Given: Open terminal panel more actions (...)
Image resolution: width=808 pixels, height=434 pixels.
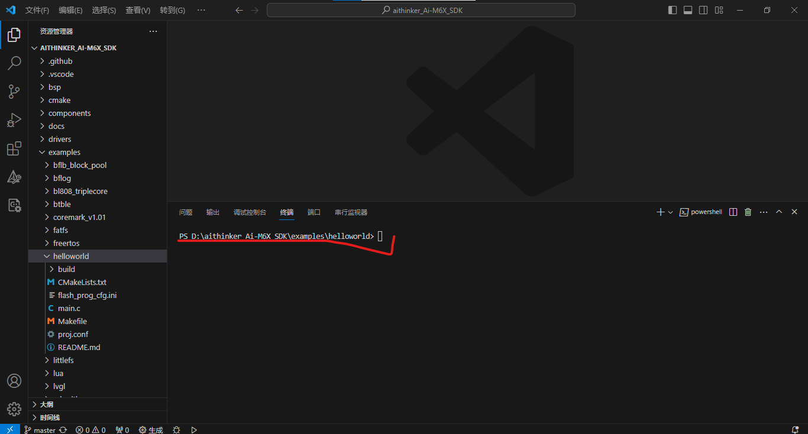Looking at the screenshot, I should point(764,212).
